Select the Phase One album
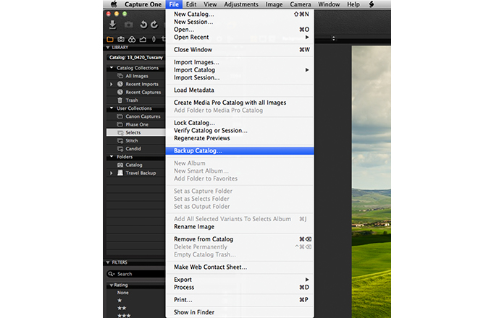Image resolution: width=478 pixels, height=318 pixels. 135,124
